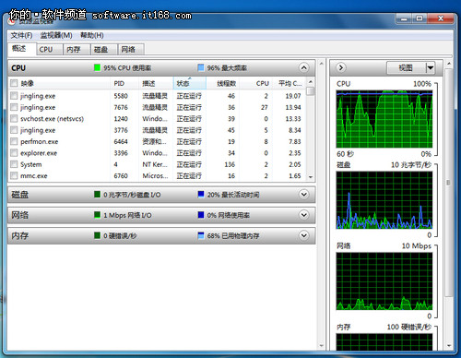
Task: Sort by the 线程数 column header
Action: [223, 83]
